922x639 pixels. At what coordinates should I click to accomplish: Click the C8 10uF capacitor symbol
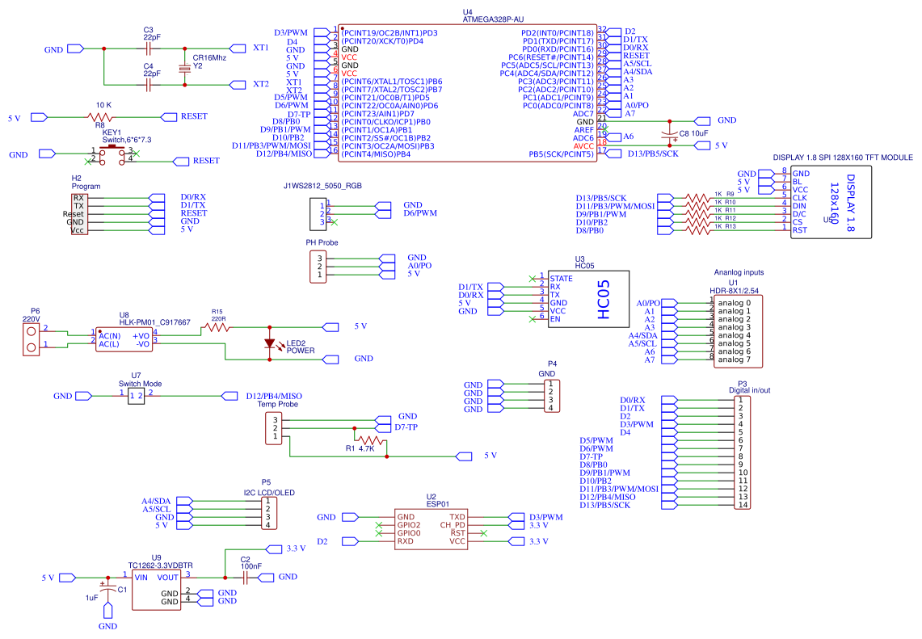(669, 133)
